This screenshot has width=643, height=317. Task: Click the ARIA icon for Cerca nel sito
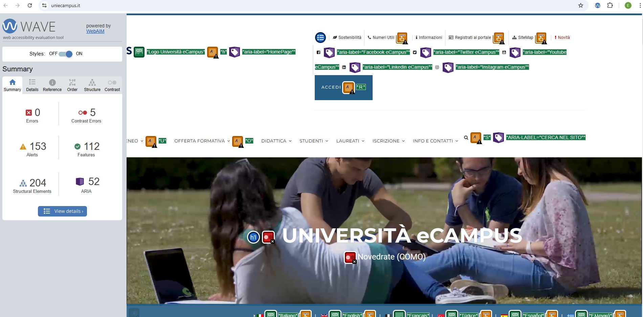tap(498, 137)
